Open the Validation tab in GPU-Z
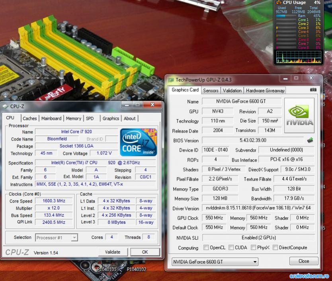This screenshot has height=281, width=332. click(x=232, y=91)
